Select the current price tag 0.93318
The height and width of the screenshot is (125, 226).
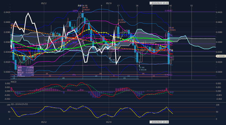coord(221,56)
